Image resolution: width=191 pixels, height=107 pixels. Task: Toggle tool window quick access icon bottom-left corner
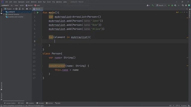(x=1, y=106)
